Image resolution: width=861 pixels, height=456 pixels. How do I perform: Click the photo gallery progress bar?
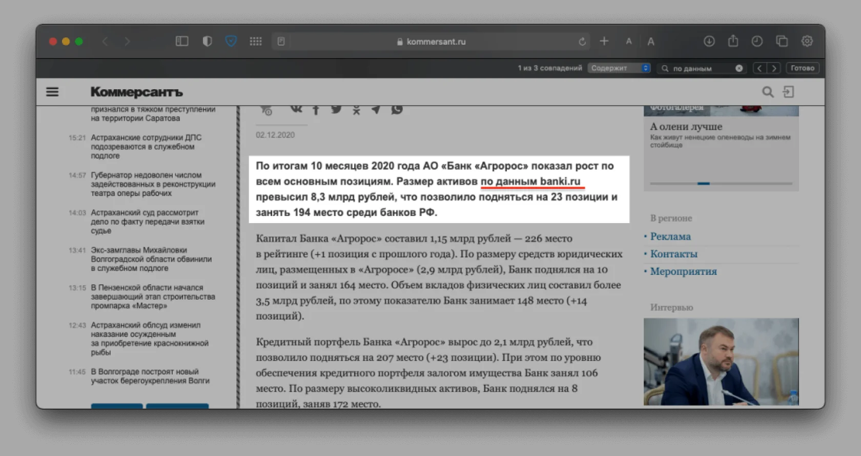(x=721, y=183)
